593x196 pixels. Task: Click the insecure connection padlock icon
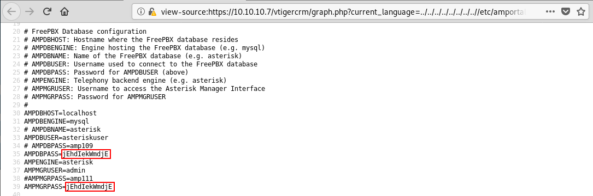tap(152, 11)
